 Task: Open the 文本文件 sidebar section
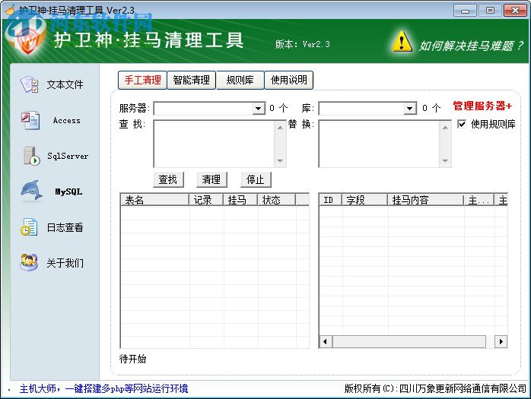pyautogui.click(x=65, y=84)
